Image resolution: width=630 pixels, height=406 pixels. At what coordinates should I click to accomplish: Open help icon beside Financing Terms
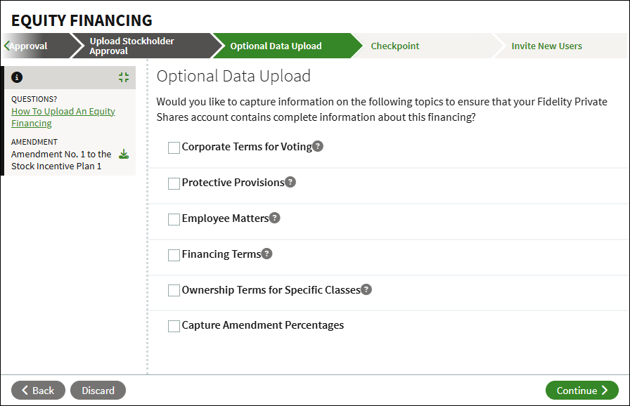266,253
